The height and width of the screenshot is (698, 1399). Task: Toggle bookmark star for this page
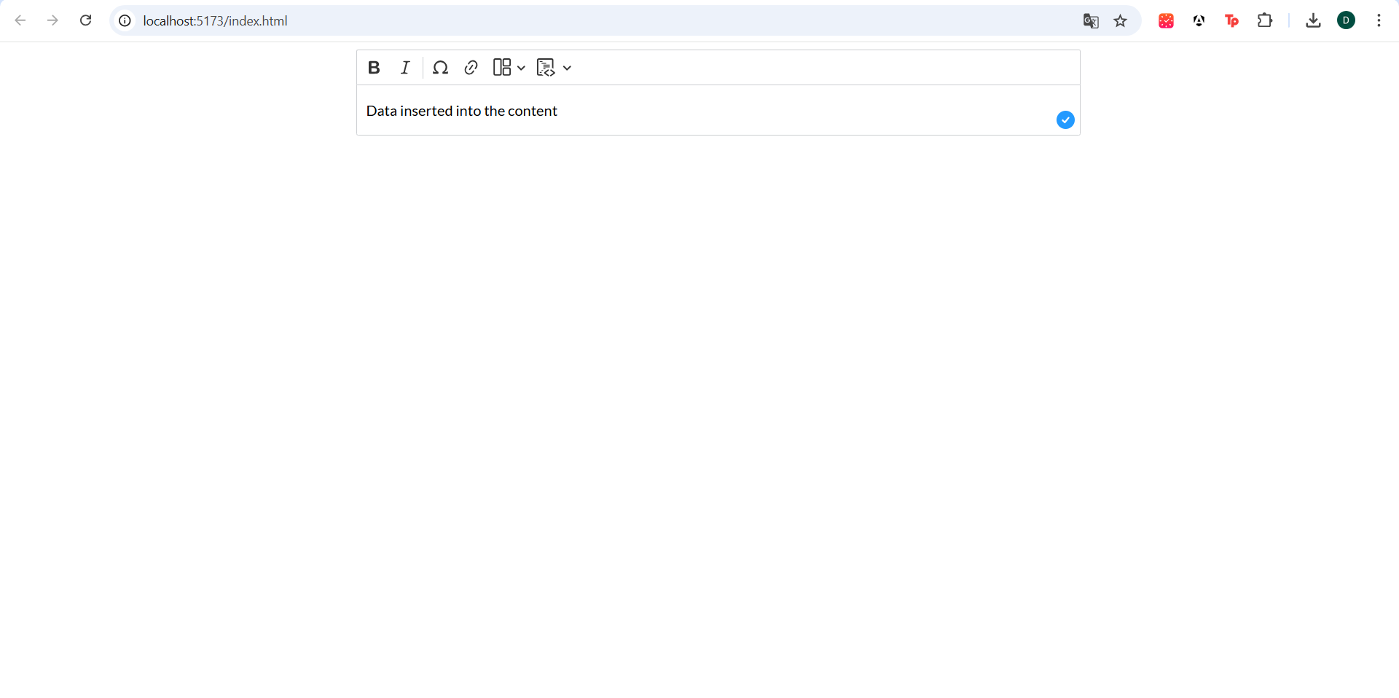[1120, 20]
